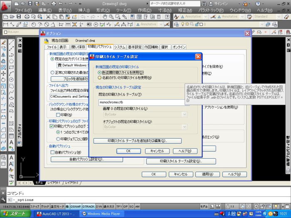Select the Circle tool in Draw toolbar
This screenshot has width=291, height=218.
(11, 80)
